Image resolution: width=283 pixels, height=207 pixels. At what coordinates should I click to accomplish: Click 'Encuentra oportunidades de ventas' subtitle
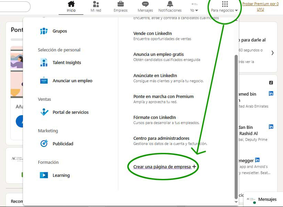[x=162, y=39]
